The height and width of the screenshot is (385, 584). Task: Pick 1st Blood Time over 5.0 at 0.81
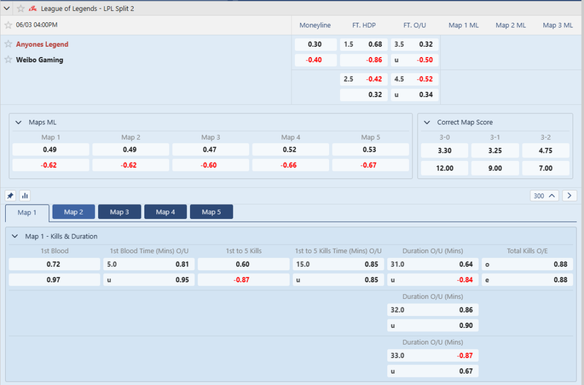point(149,264)
